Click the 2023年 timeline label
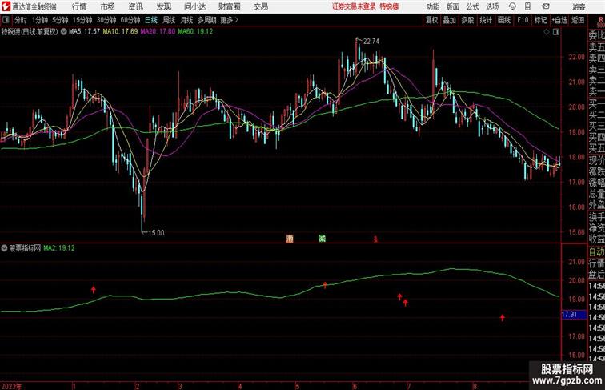 tap(11, 386)
